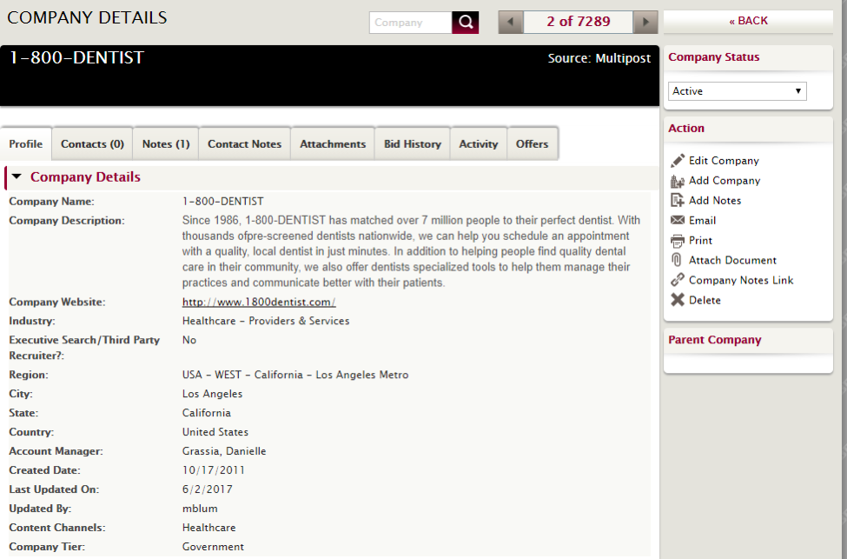Switch to the Contact Notes tab
Image resolution: width=847 pixels, height=559 pixels.
coord(245,143)
